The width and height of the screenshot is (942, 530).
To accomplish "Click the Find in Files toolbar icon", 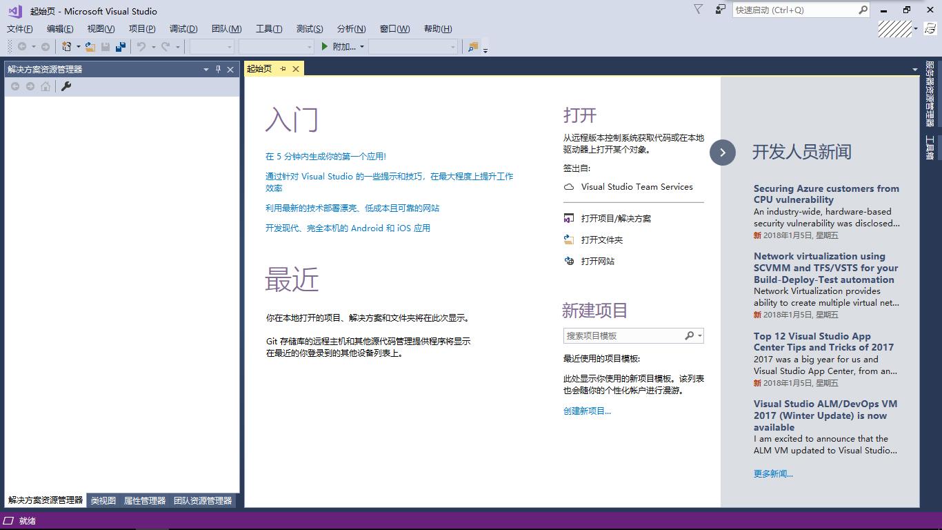I will (x=472, y=47).
